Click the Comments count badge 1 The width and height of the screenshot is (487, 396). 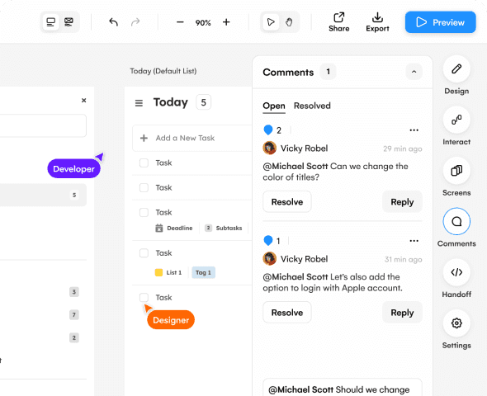[x=328, y=72]
